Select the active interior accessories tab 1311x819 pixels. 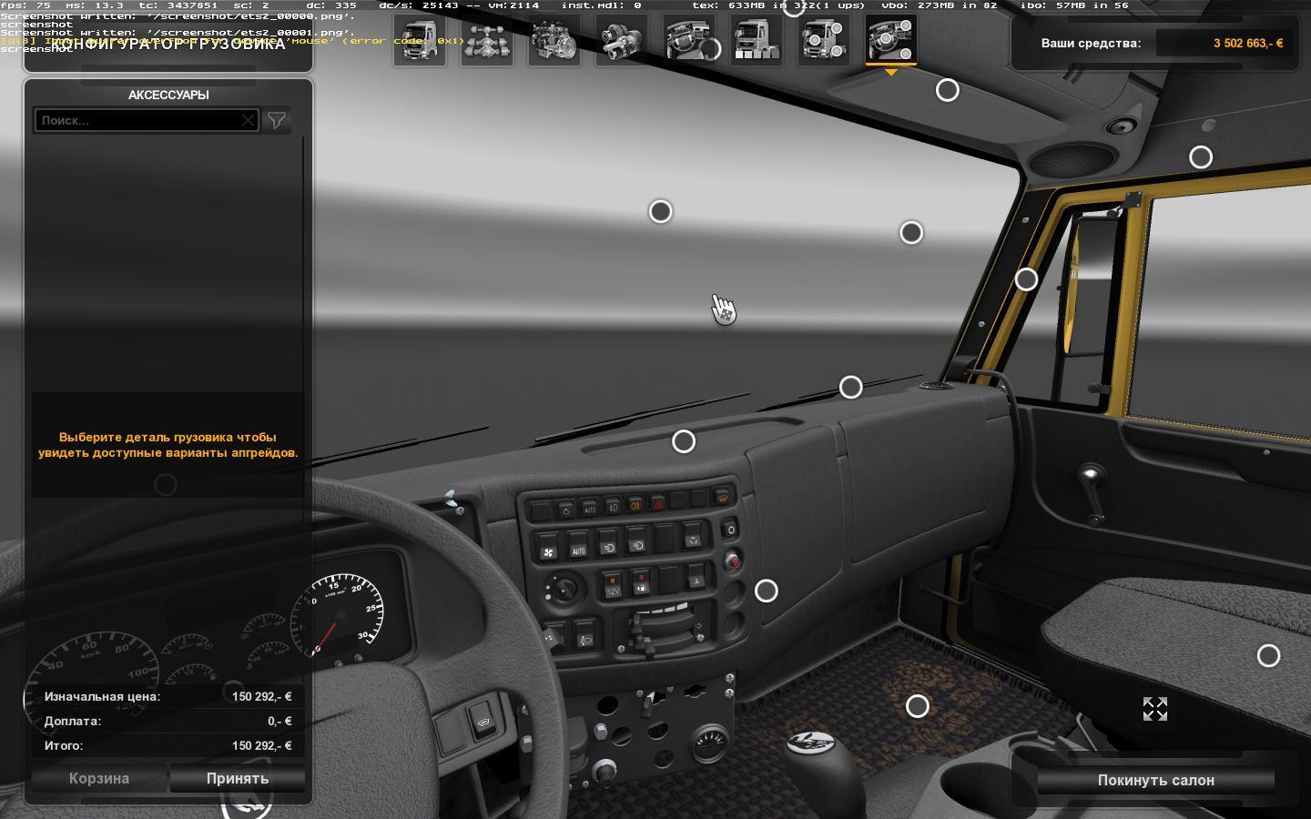coord(891,41)
